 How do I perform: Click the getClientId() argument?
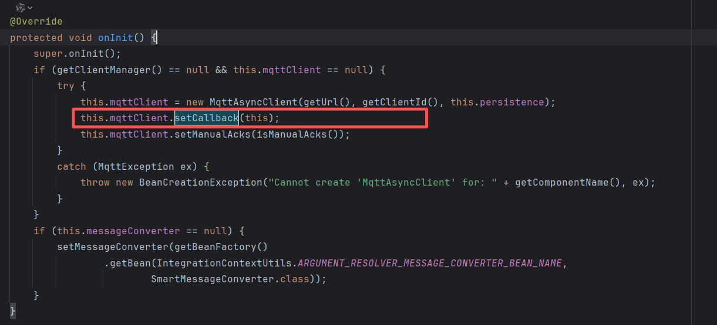click(x=403, y=102)
